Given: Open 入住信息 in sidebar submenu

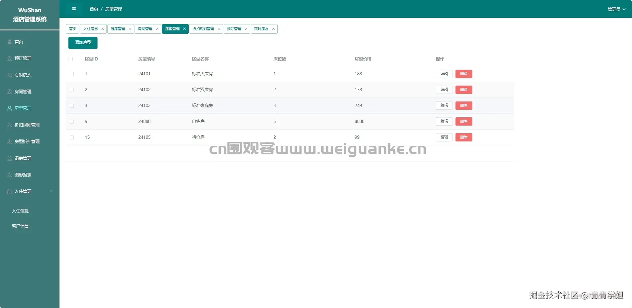Looking at the screenshot, I should coord(20,211).
